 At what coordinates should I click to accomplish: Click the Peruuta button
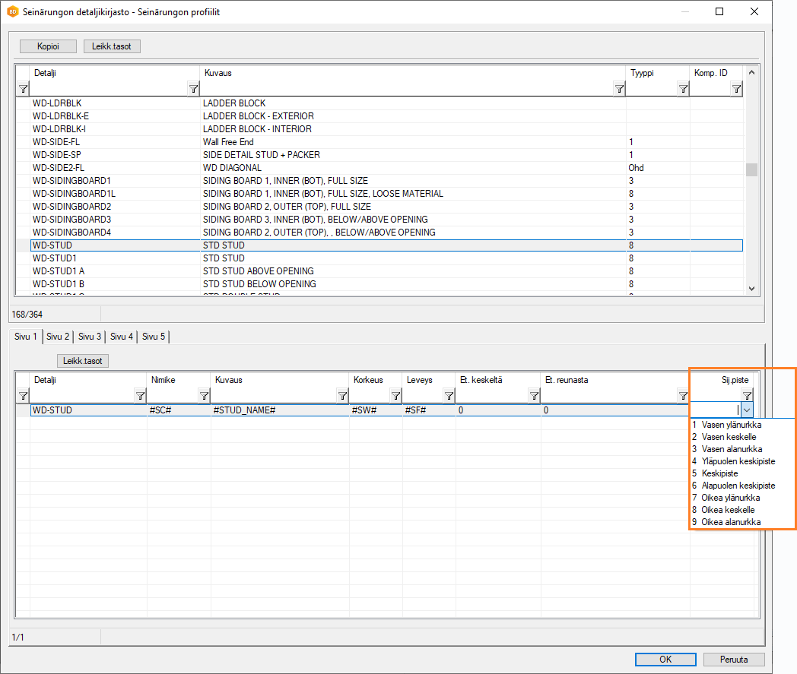(733, 660)
